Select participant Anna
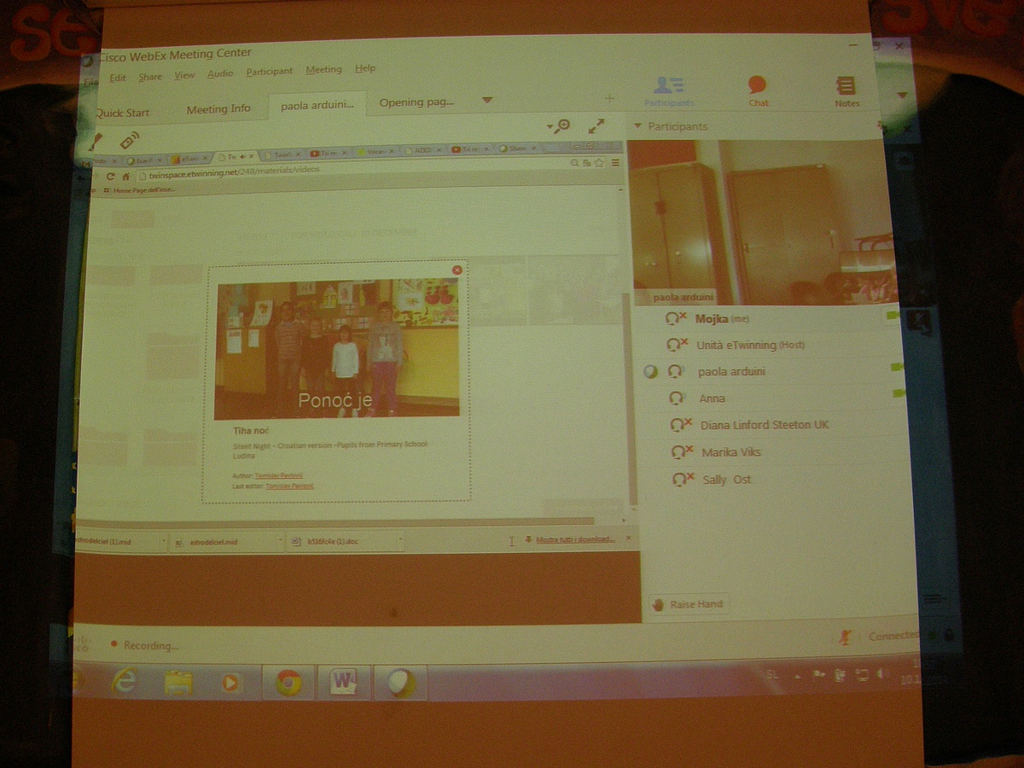Viewport: 1024px width, 768px height. tap(712, 398)
